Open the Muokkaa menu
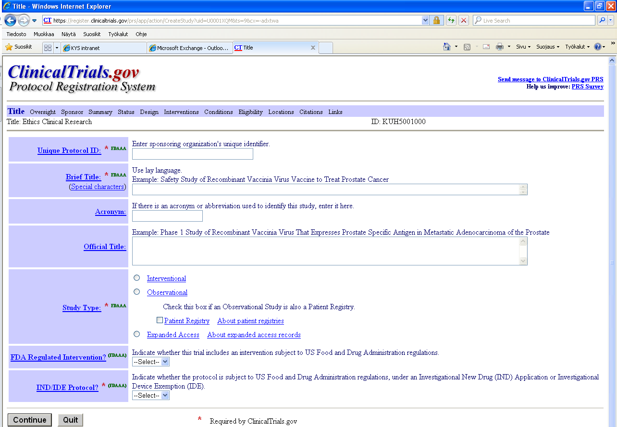 click(x=44, y=34)
